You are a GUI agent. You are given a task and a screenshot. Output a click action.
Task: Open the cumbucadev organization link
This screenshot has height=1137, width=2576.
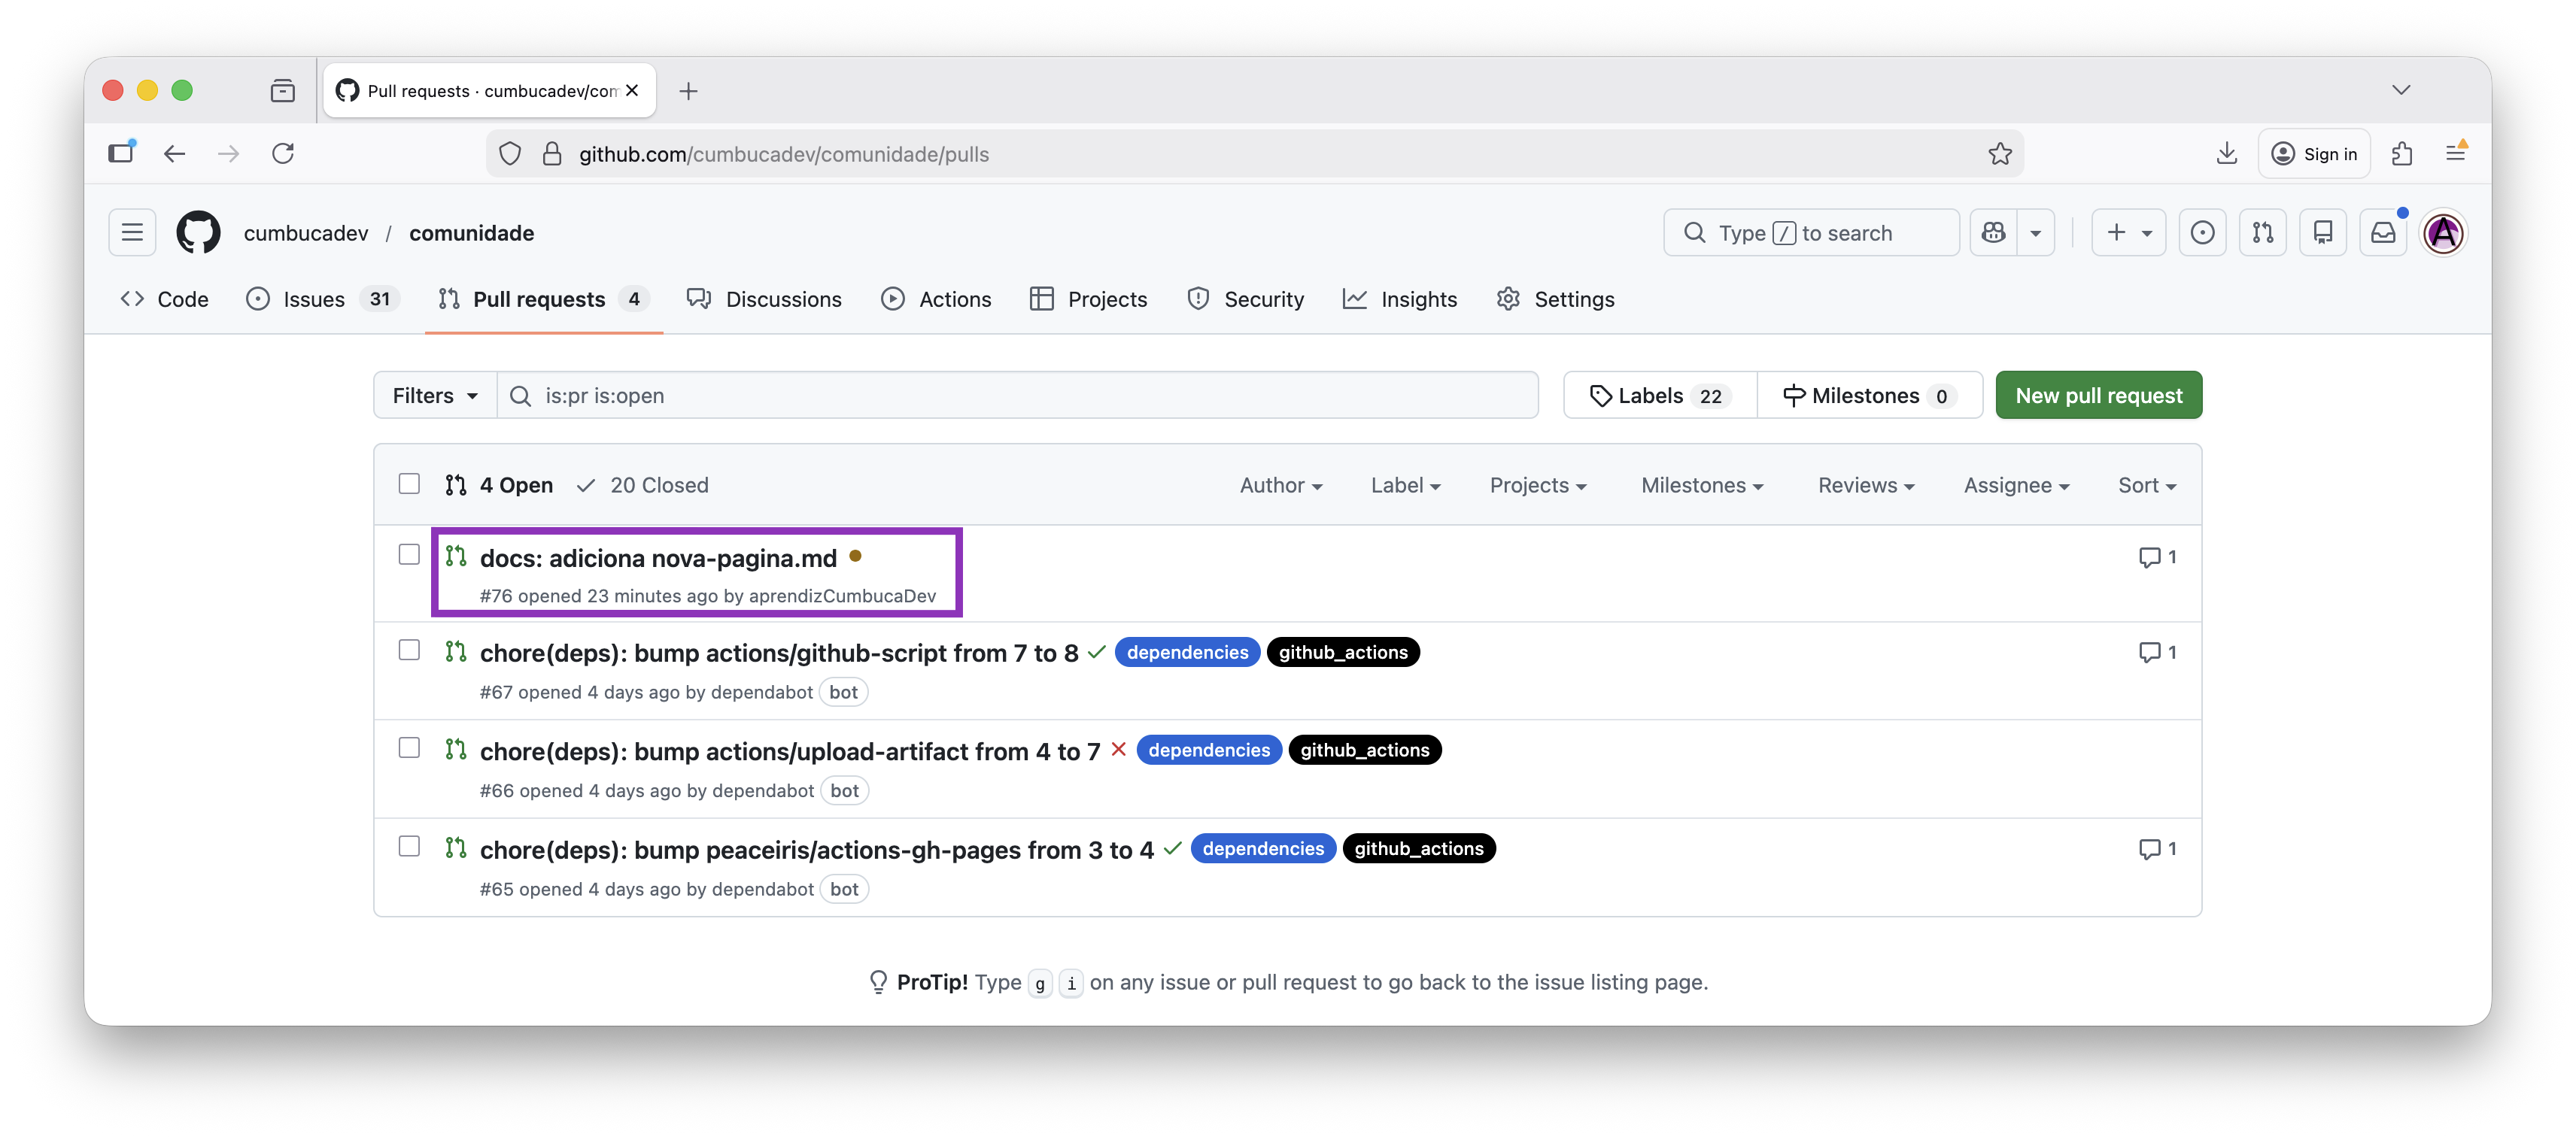306,233
